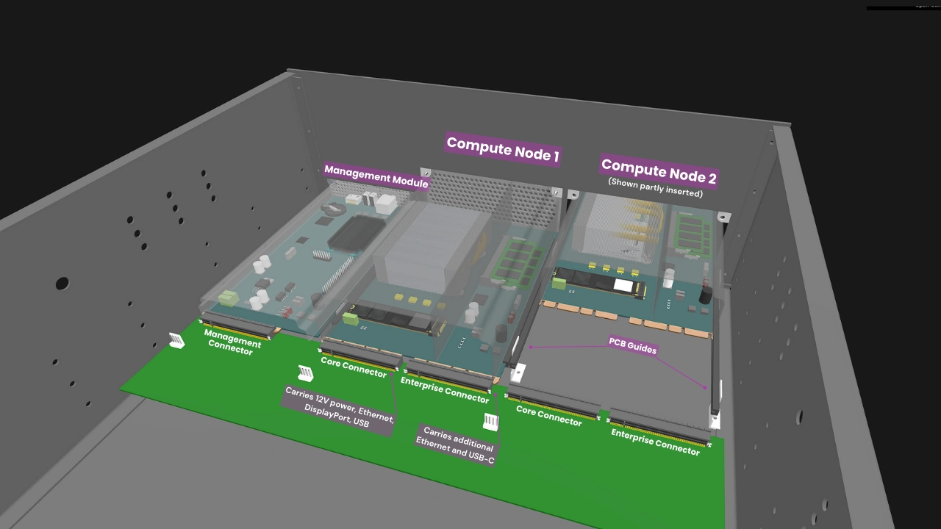Select the green RAM modules on Compute Node 1
This screenshot has width=941, height=529.
coord(515,264)
